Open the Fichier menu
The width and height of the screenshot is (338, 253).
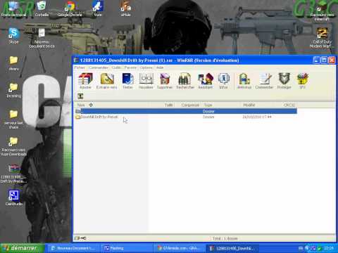tap(80, 67)
